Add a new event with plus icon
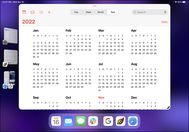Image resolution: width=189 pixels, height=132 pixels. 49,12
